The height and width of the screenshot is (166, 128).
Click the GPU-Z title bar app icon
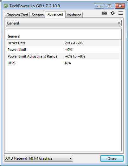click(x=6, y=6)
